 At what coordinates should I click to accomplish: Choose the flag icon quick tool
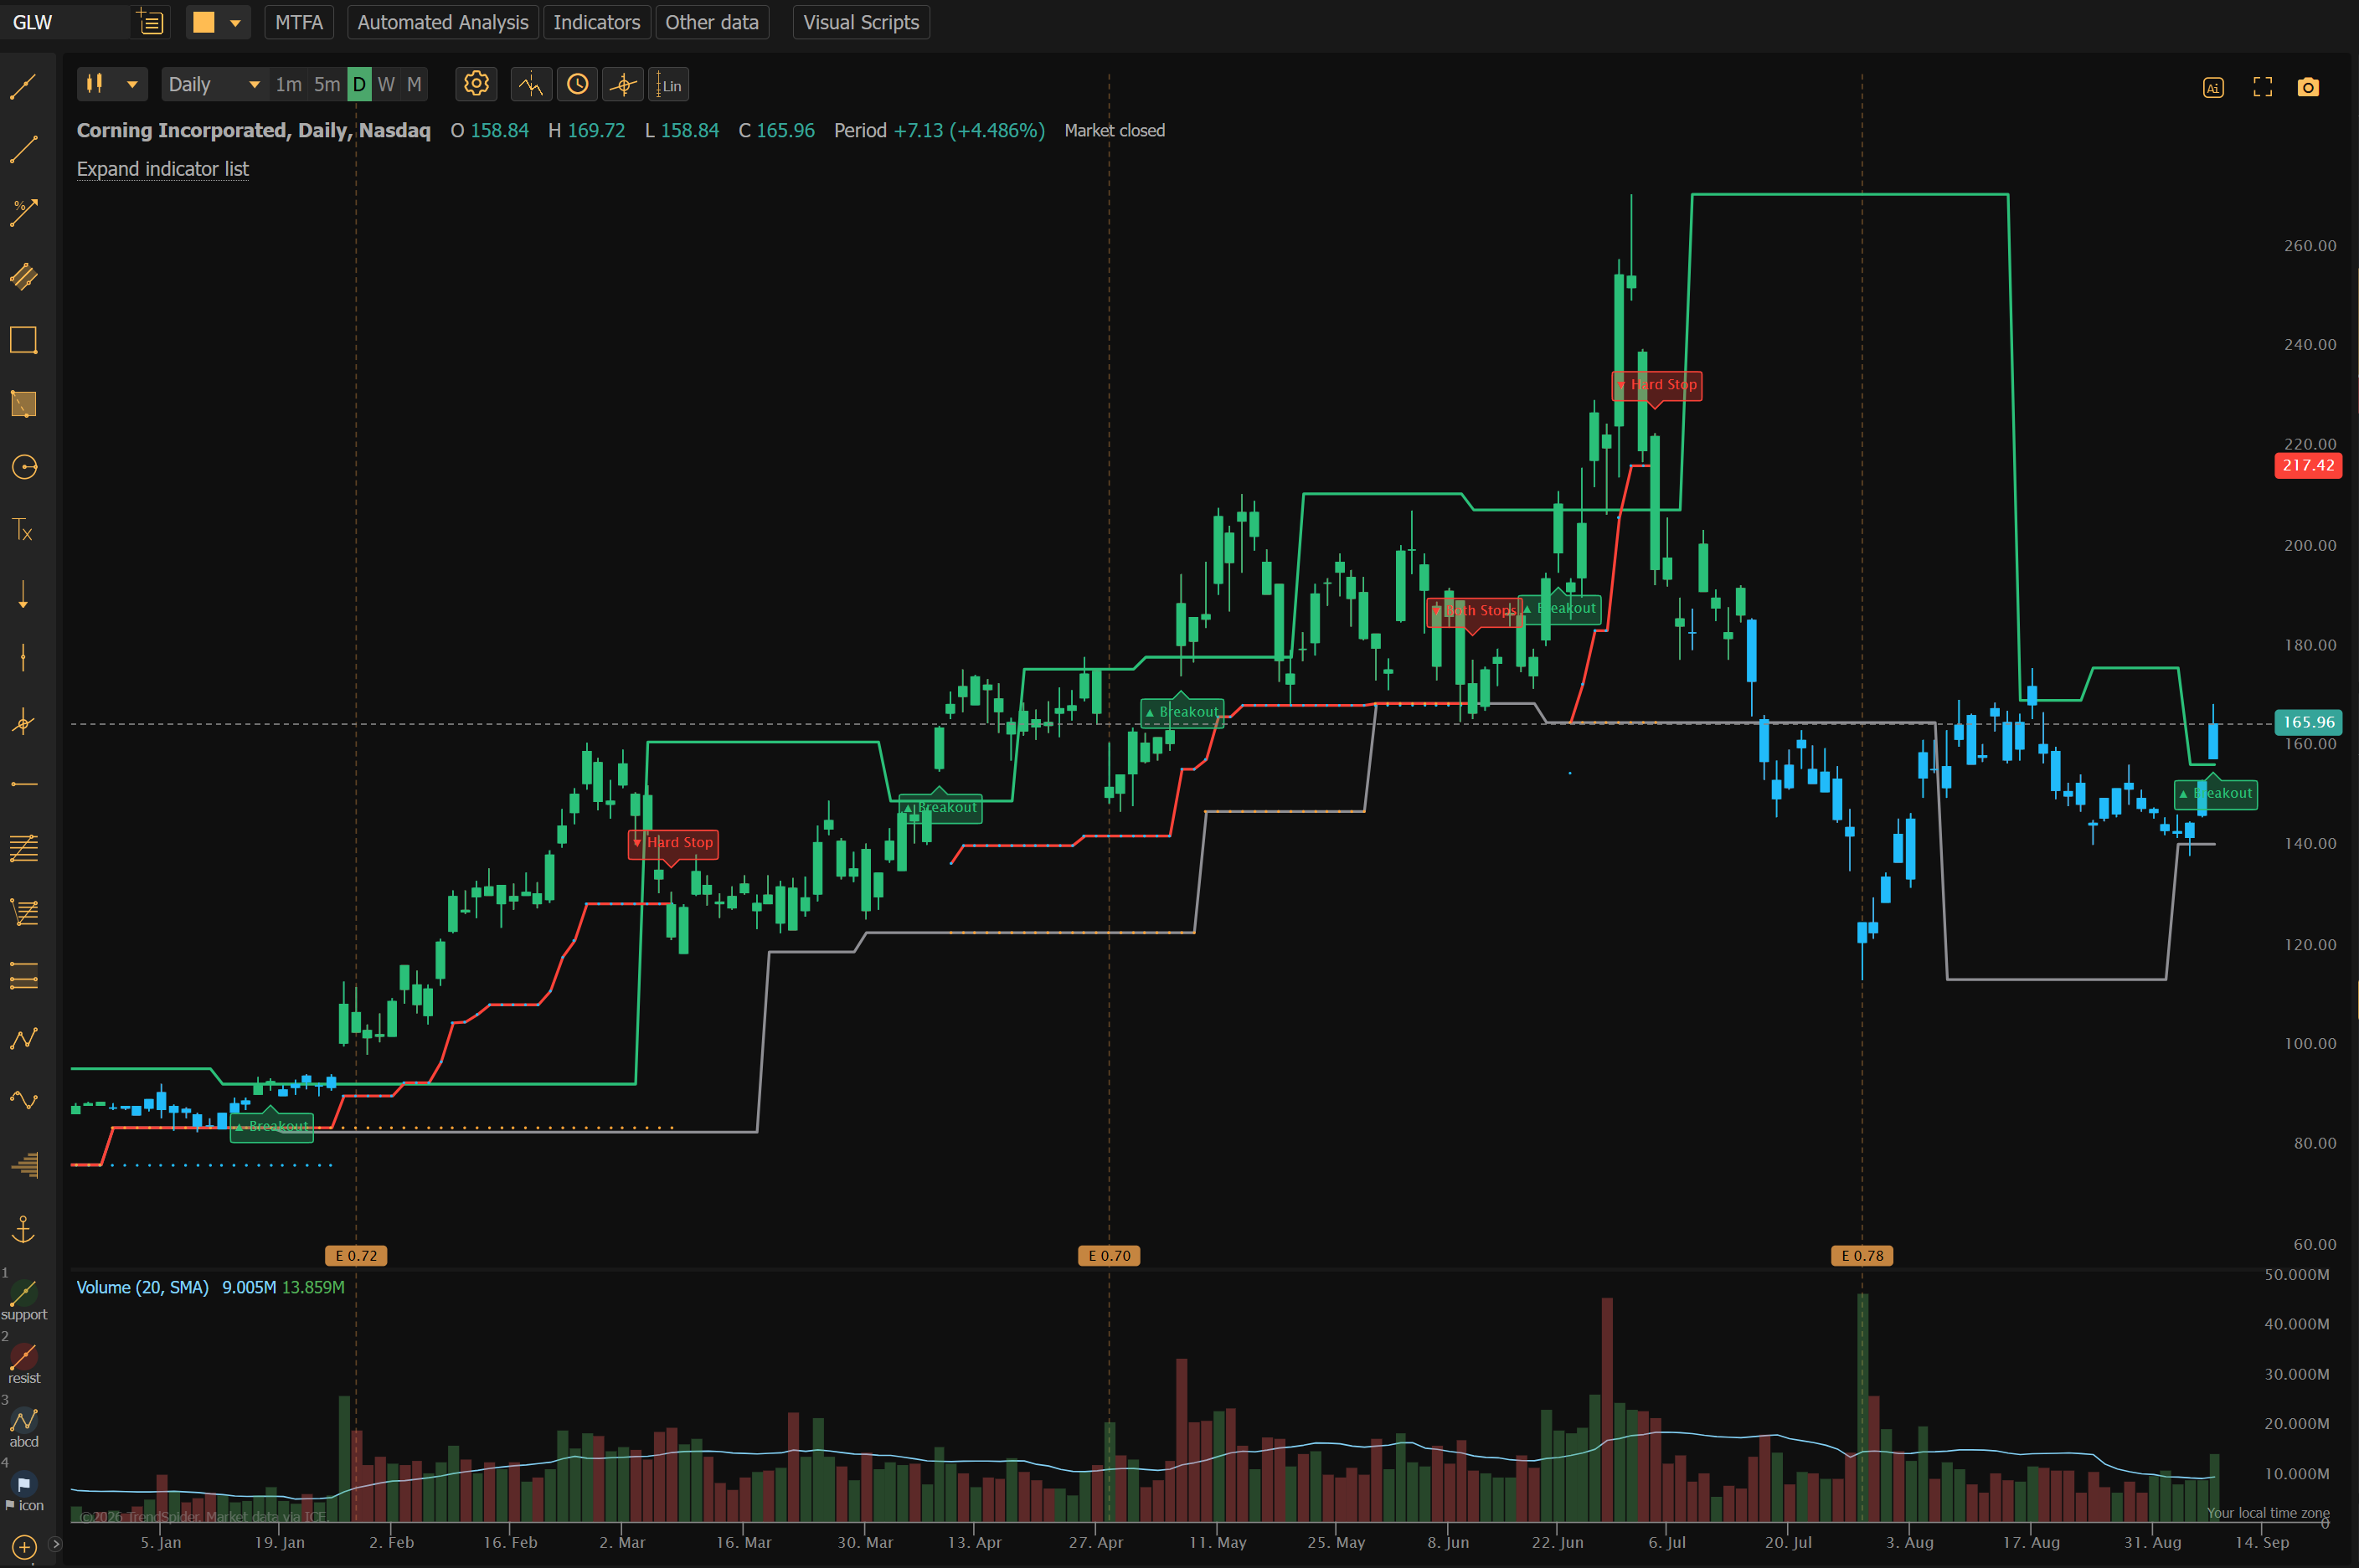(x=23, y=1492)
